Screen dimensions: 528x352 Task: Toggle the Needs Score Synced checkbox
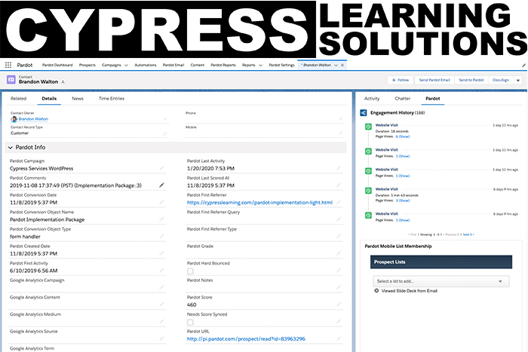(190, 323)
